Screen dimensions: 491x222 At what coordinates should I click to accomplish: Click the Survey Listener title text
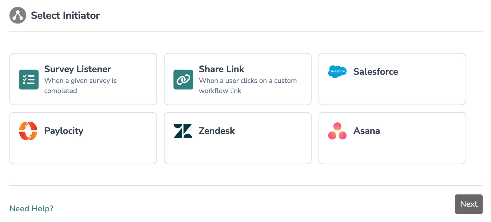click(x=77, y=69)
